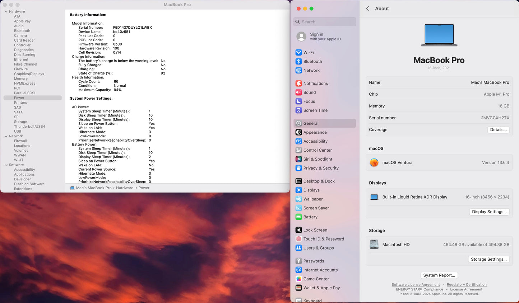Select Applications under Software
Image resolution: width=519 pixels, height=303 pixels.
24,175
